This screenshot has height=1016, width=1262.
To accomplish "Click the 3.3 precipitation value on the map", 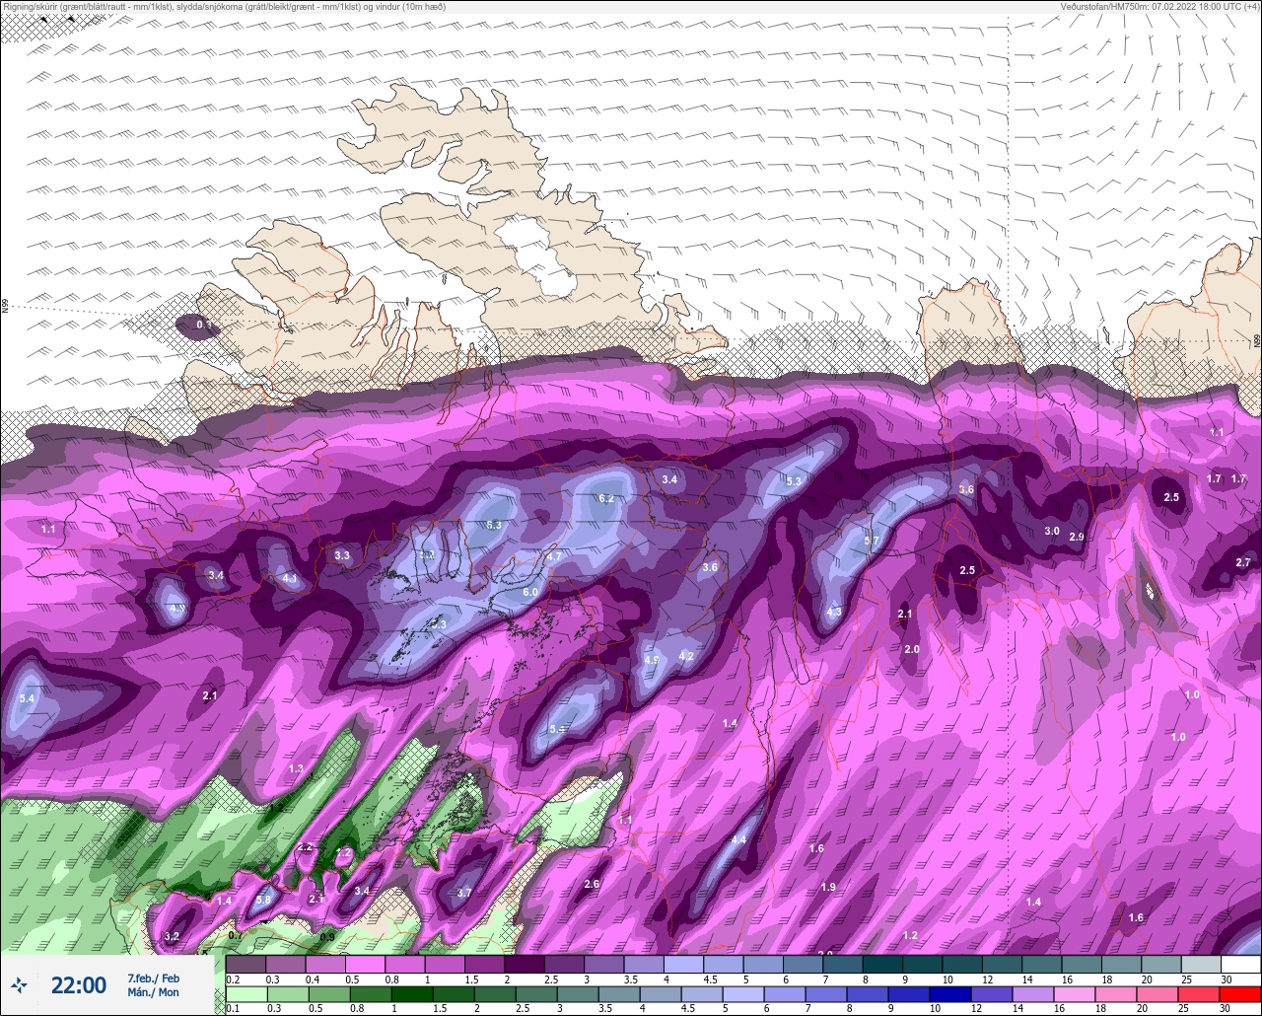I will pos(342,555).
